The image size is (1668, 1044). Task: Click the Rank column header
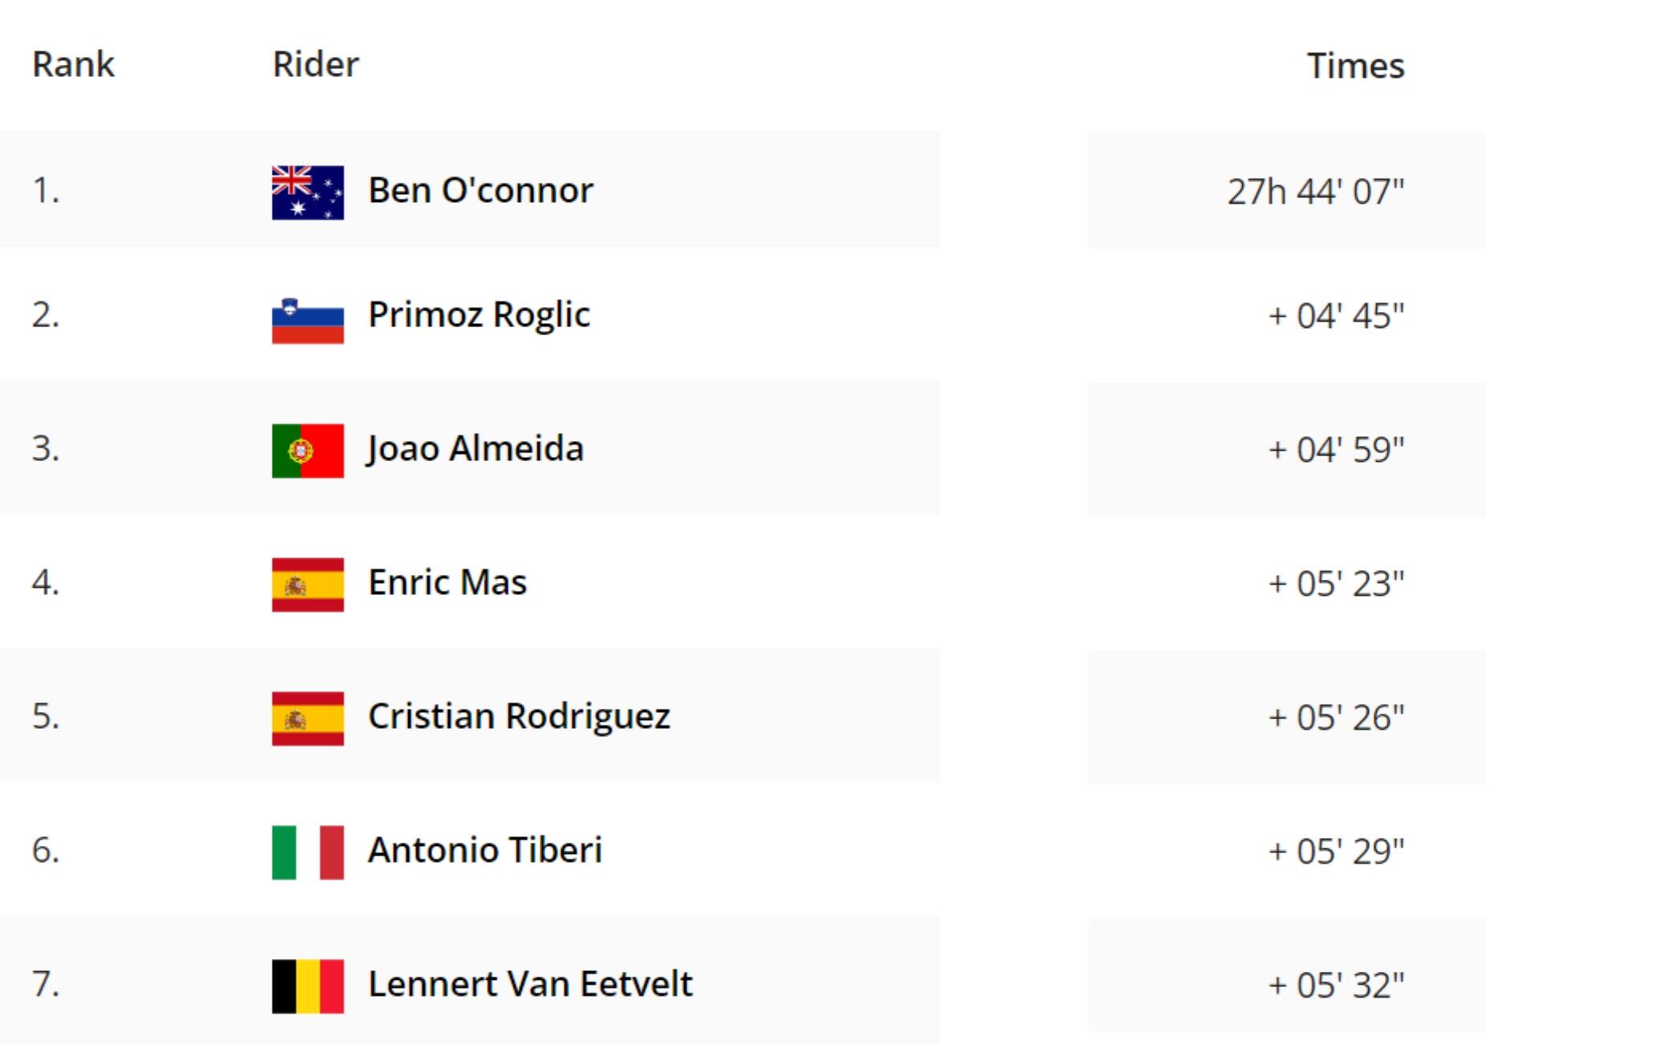[73, 64]
